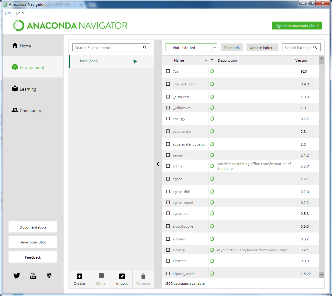Click the Import environment icon

click(x=122, y=276)
